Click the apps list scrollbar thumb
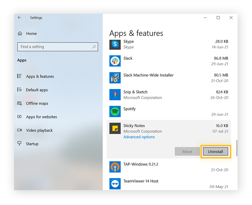The height and width of the screenshot is (205, 252). click(x=237, y=148)
